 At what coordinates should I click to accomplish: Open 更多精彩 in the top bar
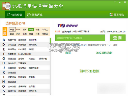coord(117,15)
